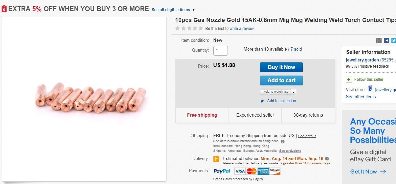Click the international shipping help icon
396x184 pixels.
[x=283, y=141]
